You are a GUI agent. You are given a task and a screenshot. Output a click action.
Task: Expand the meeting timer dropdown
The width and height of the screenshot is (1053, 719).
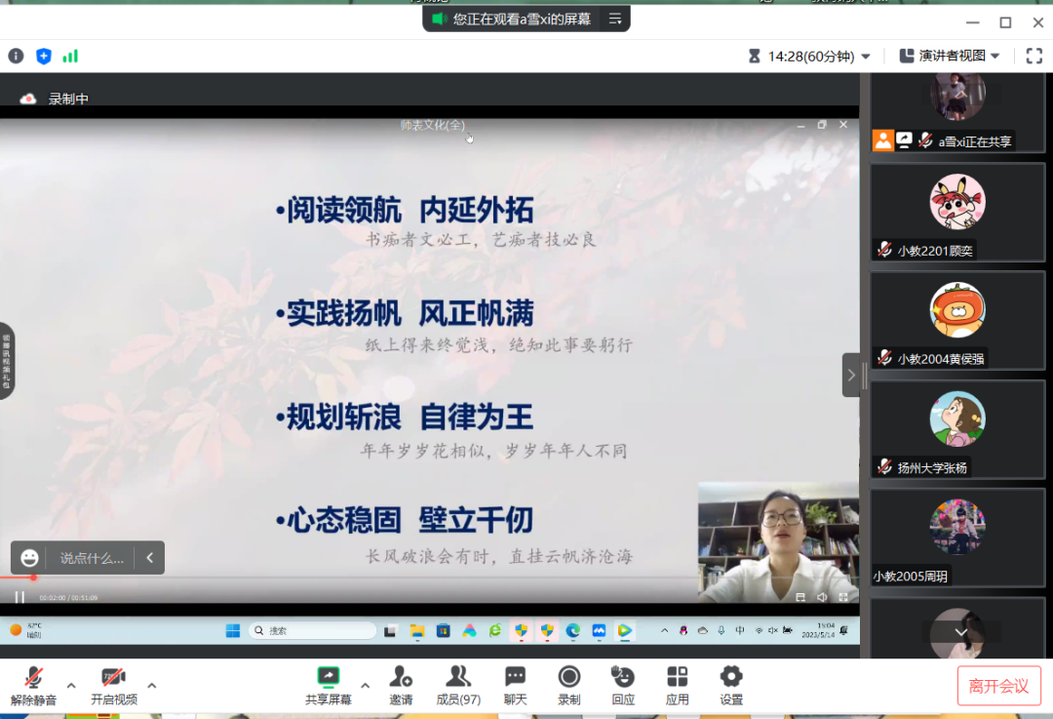coord(865,57)
